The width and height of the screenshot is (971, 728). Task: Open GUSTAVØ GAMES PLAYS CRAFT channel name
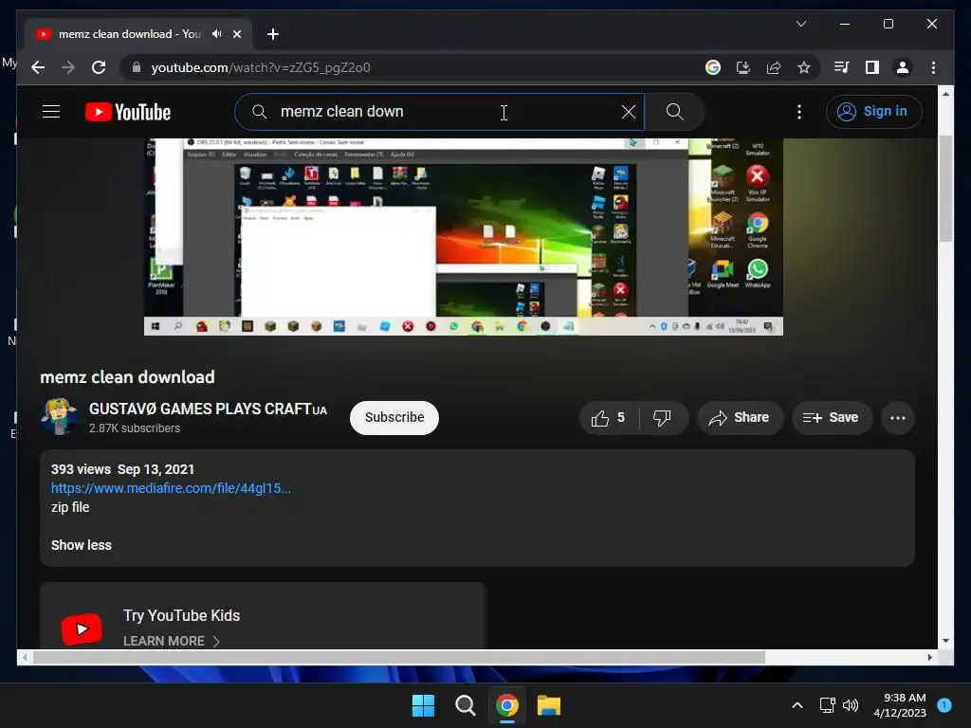pos(208,409)
